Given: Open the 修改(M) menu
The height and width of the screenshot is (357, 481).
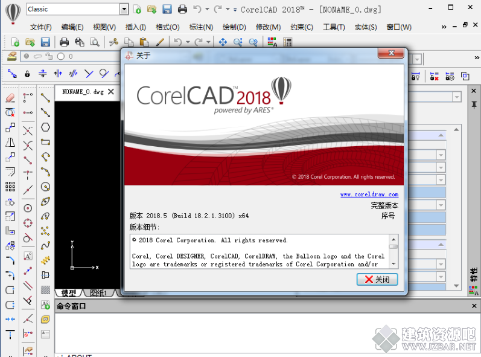Looking at the screenshot, I should coord(268,27).
